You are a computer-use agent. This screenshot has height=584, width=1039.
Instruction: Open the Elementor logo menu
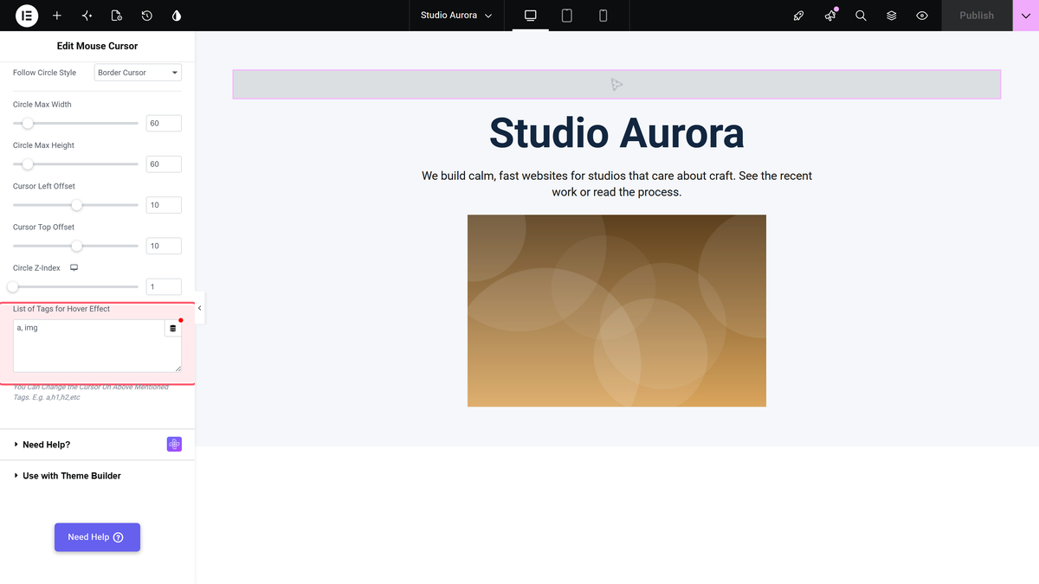coord(26,16)
